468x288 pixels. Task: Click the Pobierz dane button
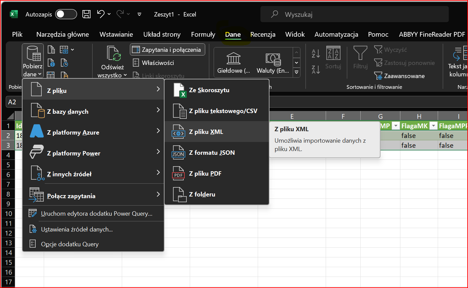[x=33, y=61]
